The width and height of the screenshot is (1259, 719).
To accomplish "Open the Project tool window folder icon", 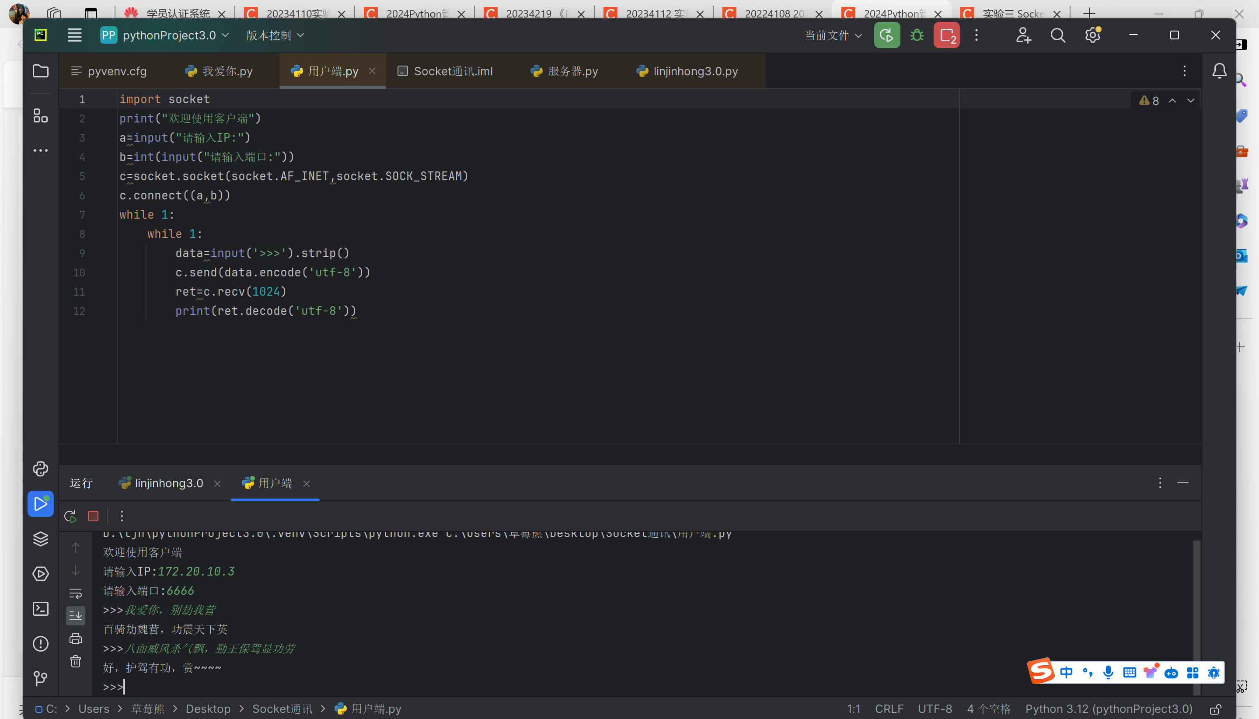I will [41, 71].
